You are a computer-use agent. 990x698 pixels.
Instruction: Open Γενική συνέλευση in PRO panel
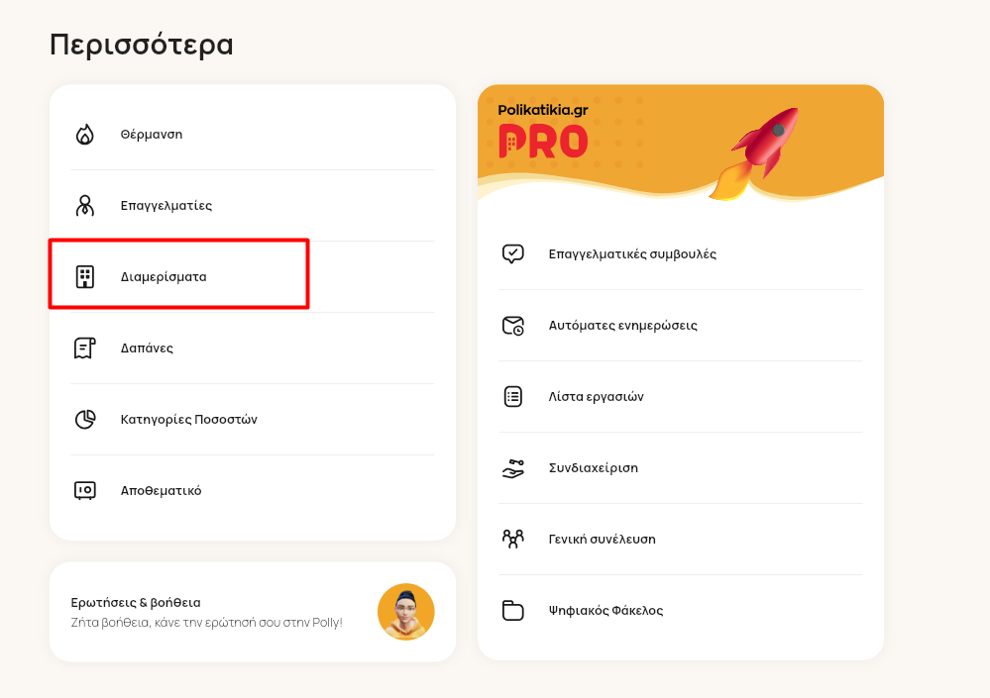point(681,540)
